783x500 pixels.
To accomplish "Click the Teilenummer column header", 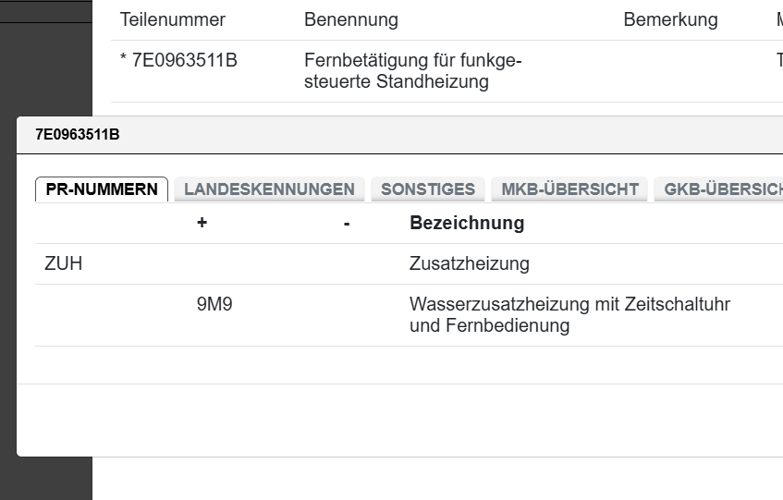I will [173, 19].
